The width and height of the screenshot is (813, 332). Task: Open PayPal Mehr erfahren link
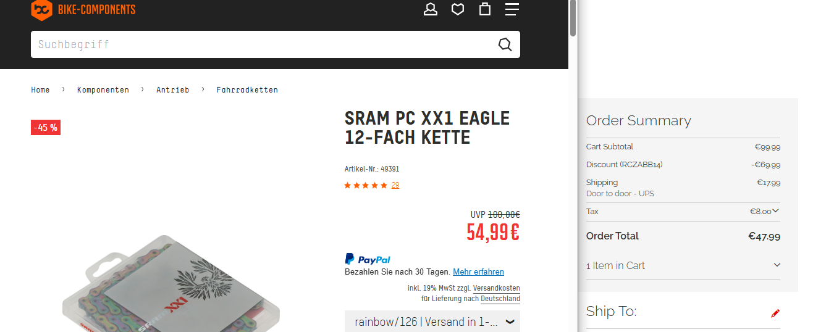(478, 272)
